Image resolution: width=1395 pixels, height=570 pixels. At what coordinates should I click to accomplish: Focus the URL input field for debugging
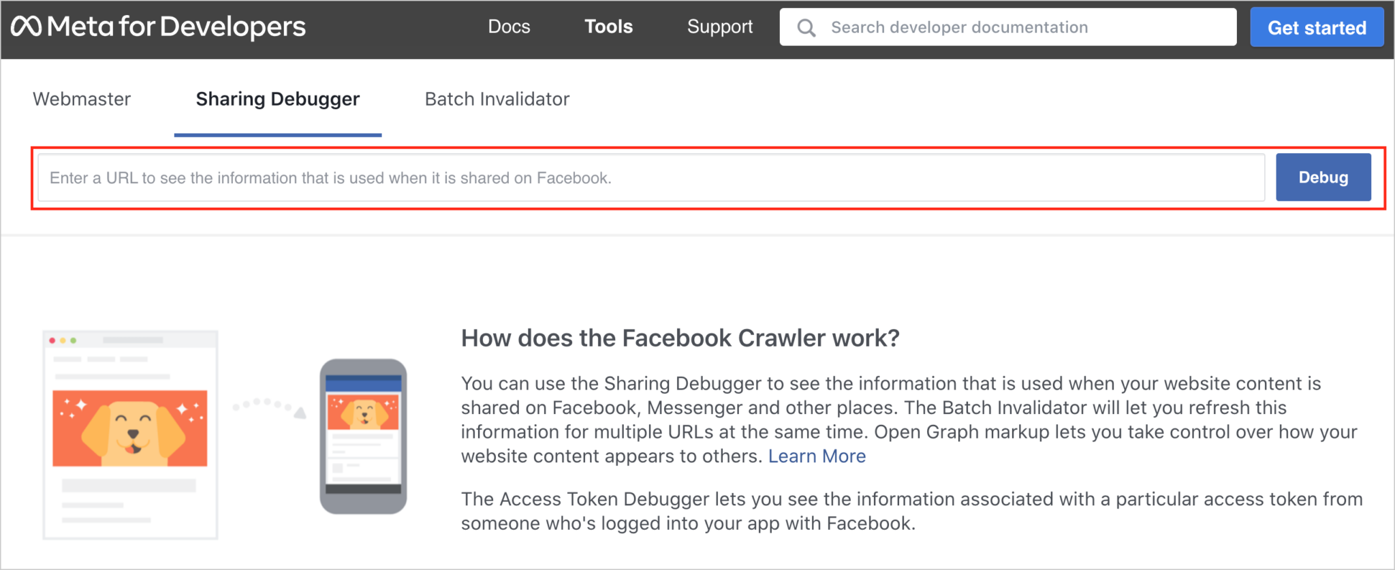[x=651, y=178]
